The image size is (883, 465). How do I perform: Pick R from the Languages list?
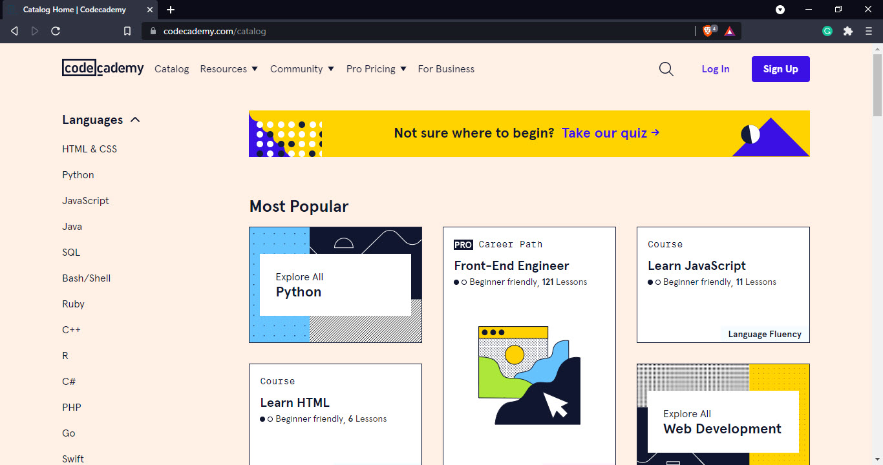[65, 356]
